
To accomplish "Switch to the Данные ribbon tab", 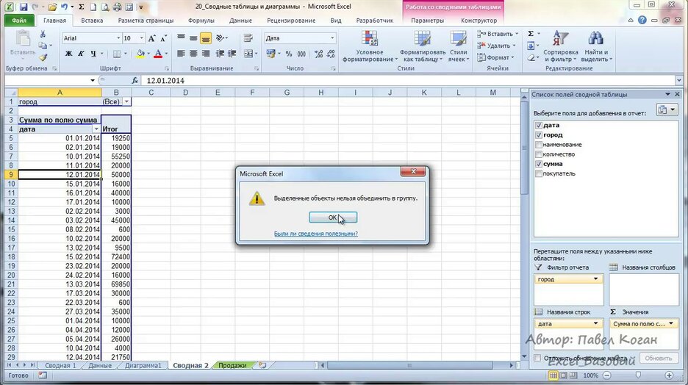I will point(240,20).
